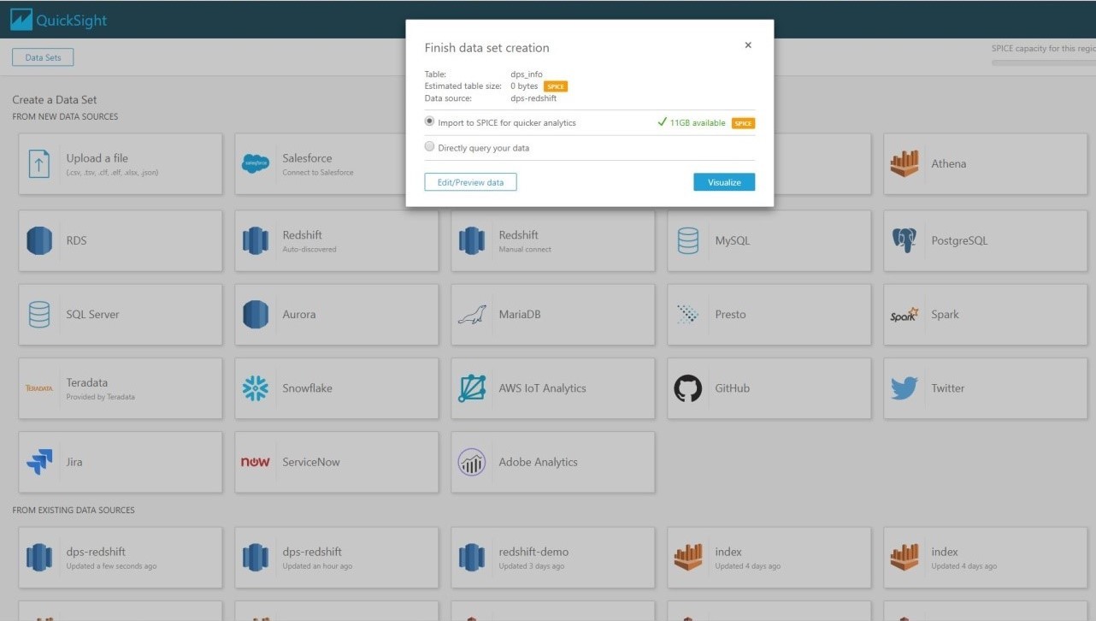Click the QuickSight title text
The width and height of the screenshot is (1096, 621).
pos(72,21)
